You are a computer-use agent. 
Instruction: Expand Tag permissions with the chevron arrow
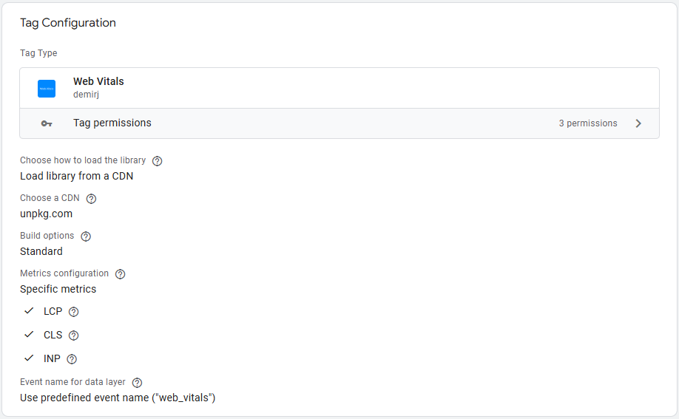(638, 123)
